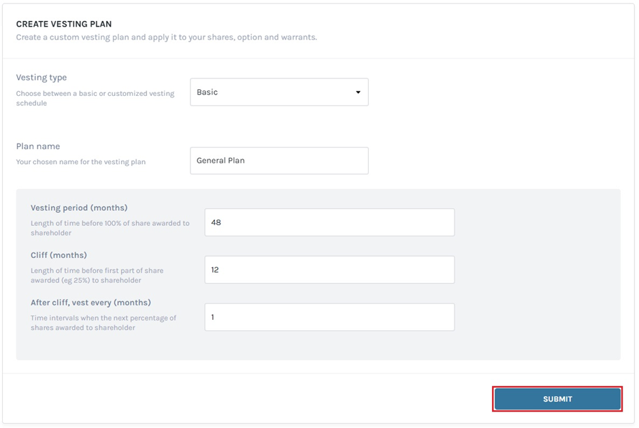Submit the General Plan vesting schedule
Screen dimensions: 639x428
pos(557,399)
